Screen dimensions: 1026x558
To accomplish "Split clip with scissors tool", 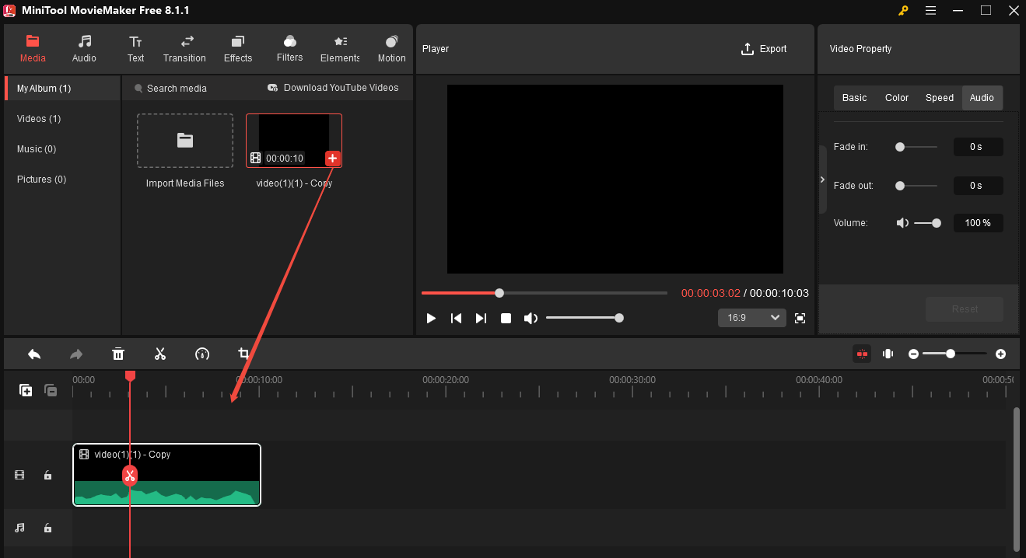I will pyautogui.click(x=160, y=354).
